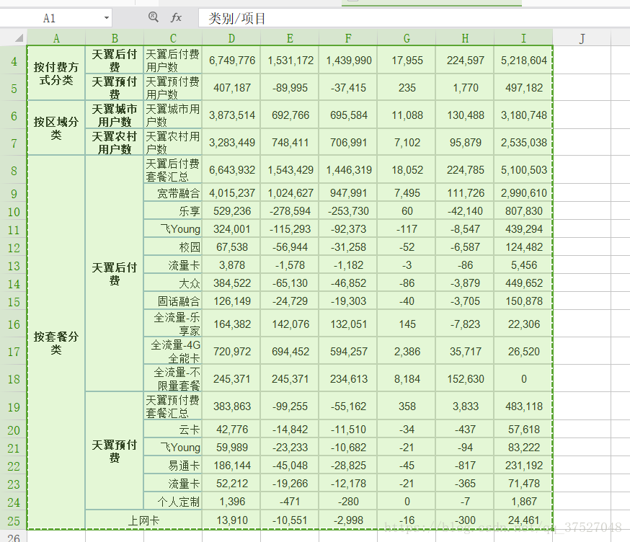This screenshot has width=630, height=542.
Task: Click merged cell 按套餐分类
Action: pos(56,342)
